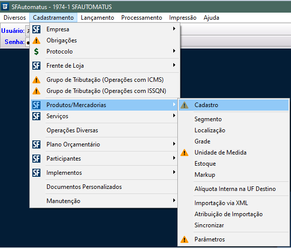The width and height of the screenshot is (291, 248).
Task: Click warning icon for Grupo de Tributação ICMS
Action: pos(36,80)
